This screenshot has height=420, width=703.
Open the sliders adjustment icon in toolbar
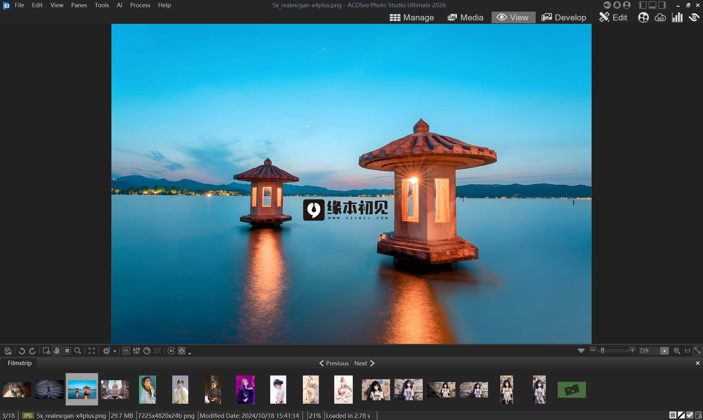point(137,351)
